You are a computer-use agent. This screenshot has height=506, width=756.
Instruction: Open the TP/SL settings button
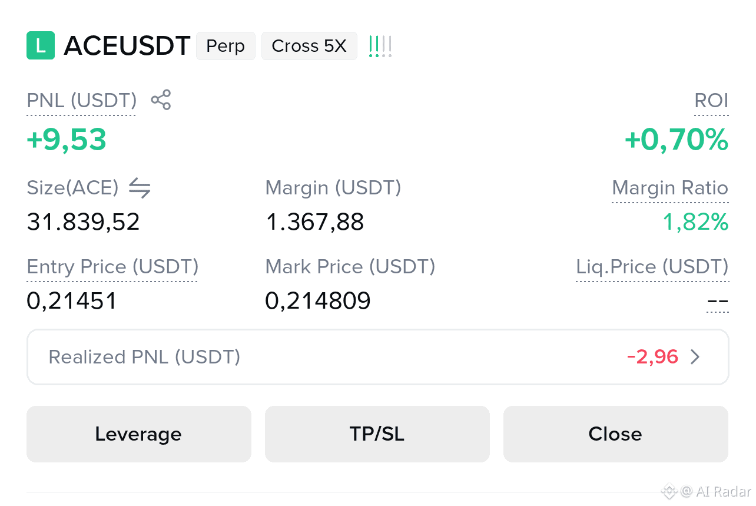[x=377, y=434]
